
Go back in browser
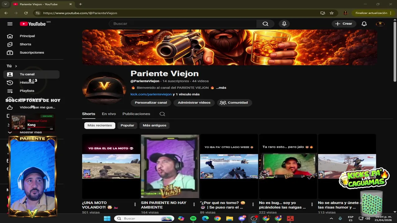click(x=6, y=13)
